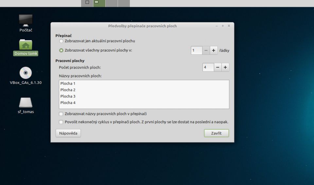Switch to fourth workspace in panel switcher
Screen dimensions: 314x185
click(x=124, y=3)
